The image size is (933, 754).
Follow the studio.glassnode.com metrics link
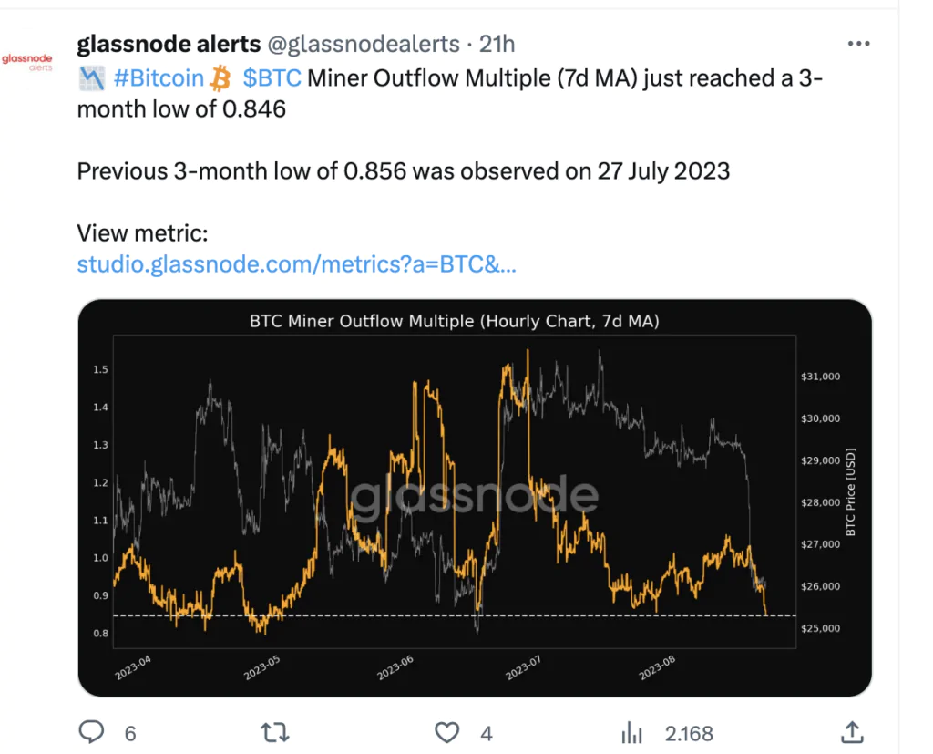(x=297, y=264)
